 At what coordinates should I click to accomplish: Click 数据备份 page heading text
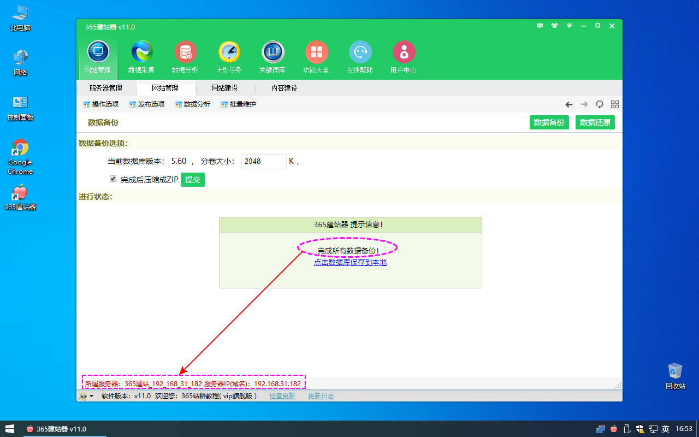pos(103,122)
